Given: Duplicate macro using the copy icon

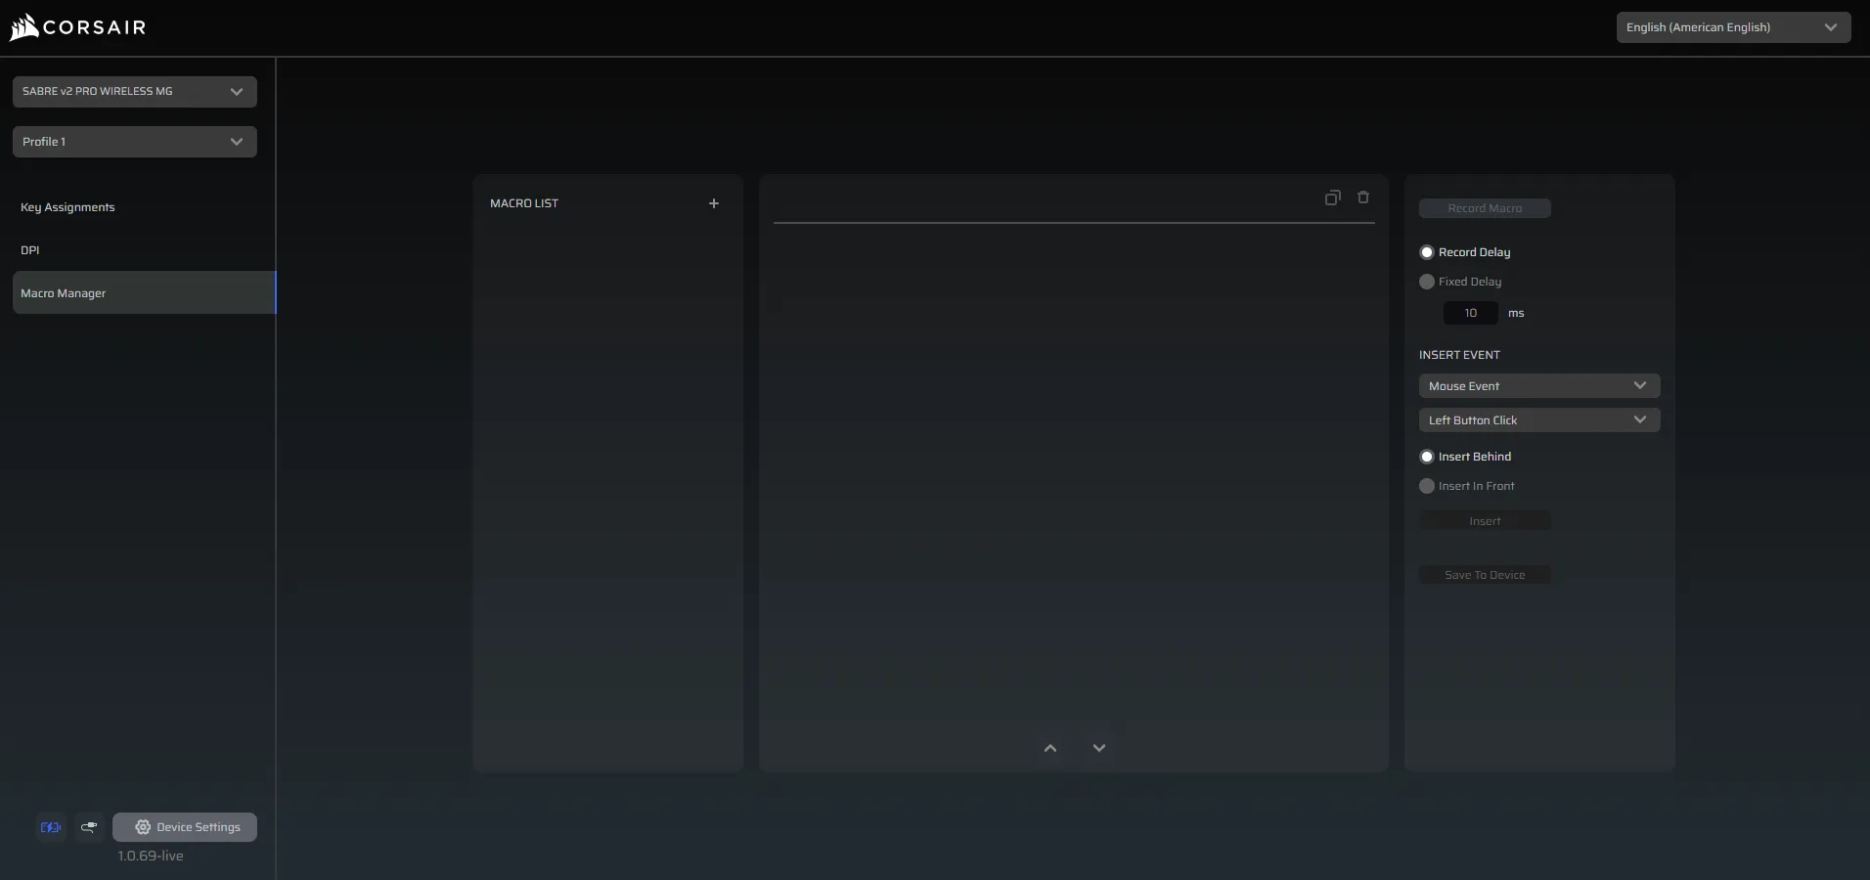Looking at the screenshot, I should (1332, 198).
